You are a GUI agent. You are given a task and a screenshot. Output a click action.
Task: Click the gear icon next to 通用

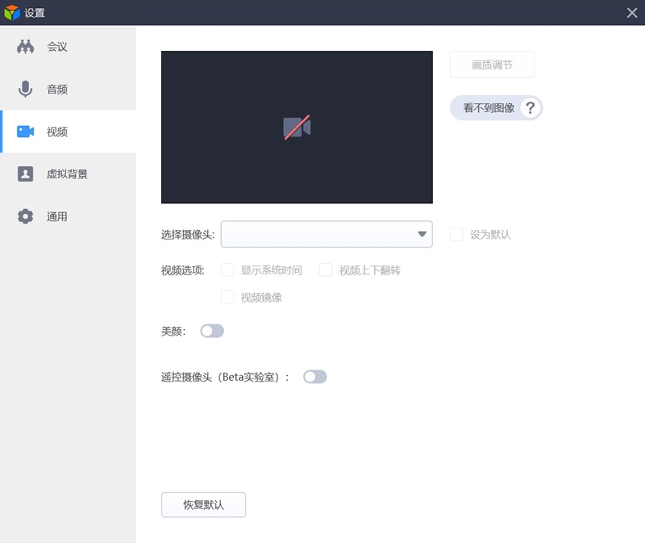(27, 216)
